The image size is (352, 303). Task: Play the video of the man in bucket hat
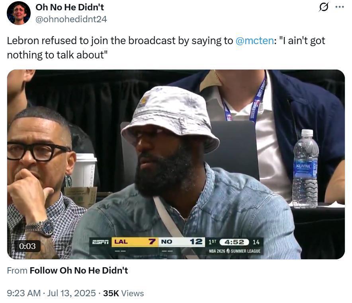176,164
